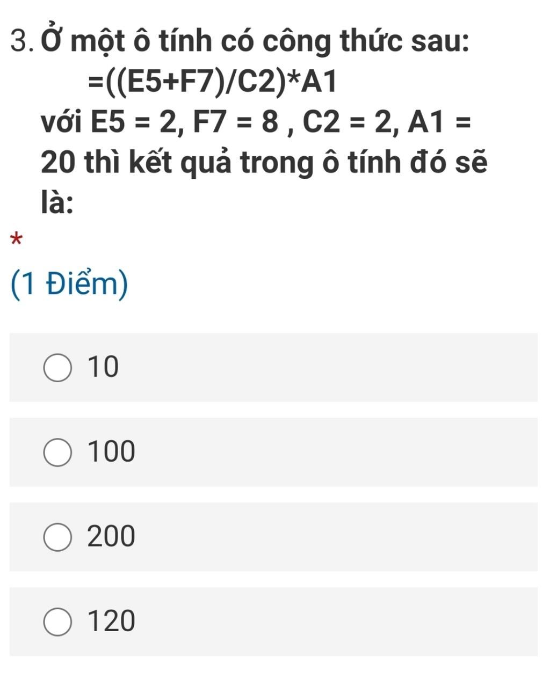
Task: Mark the 200 option radio circle
Action: pos(57,537)
